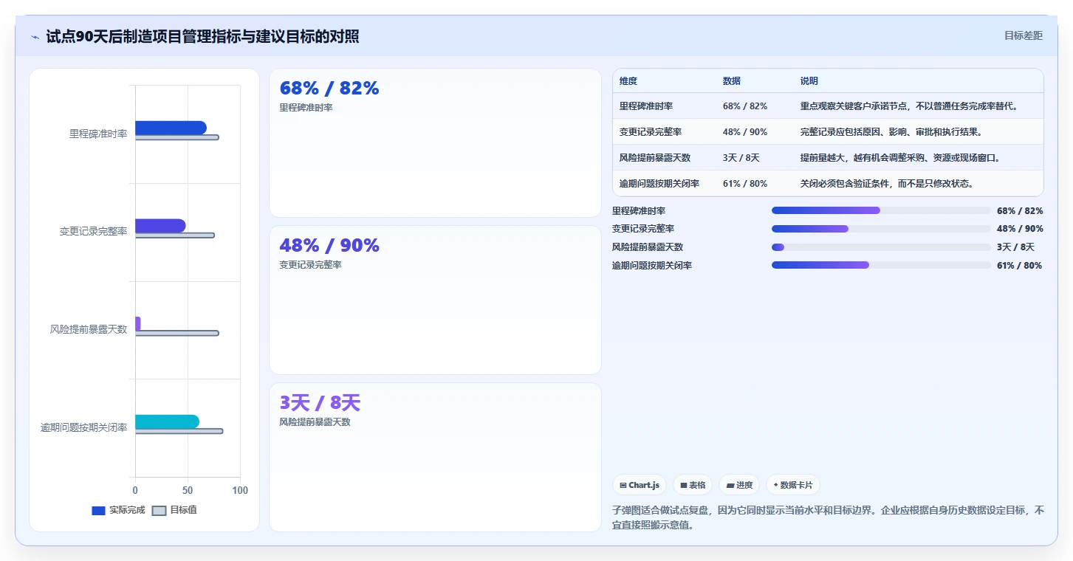Image resolution: width=1073 pixels, height=561 pixels.
Task: Click the 逾期问题按期关闭率 cell in the table
Action: pos(659,184)
